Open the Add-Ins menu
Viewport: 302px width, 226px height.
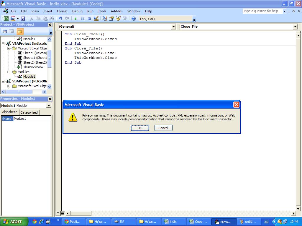pos(117,11)
